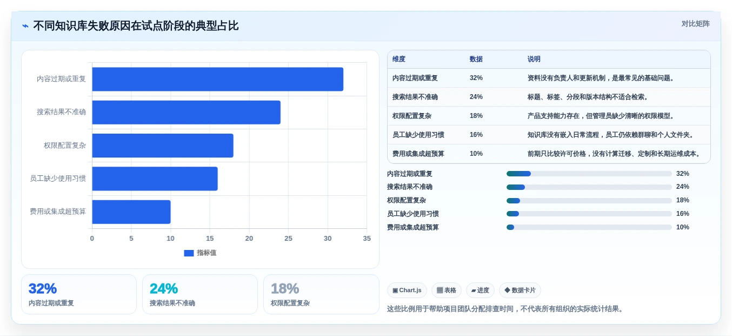Click the 32% progress bar for 内容过期或重复
Image resolution: width=732 pixels, height=336 pixels.
click(x=589, y=174)
